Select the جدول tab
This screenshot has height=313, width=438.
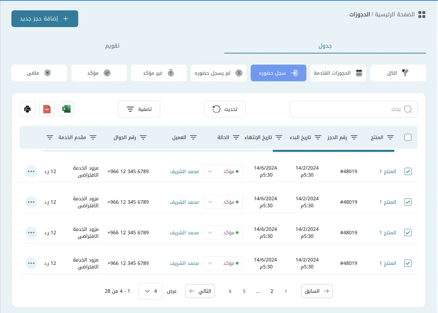coord(325,46)
